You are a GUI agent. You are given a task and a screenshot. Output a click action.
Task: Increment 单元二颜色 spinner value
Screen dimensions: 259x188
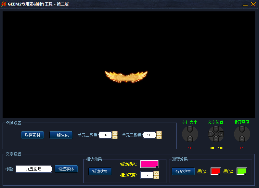click(x=115, y=133)
